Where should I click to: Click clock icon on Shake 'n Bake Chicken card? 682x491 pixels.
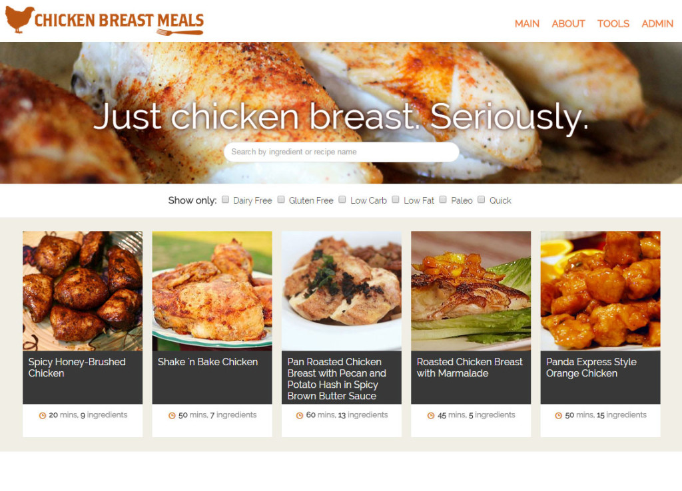tap(172, 415)
